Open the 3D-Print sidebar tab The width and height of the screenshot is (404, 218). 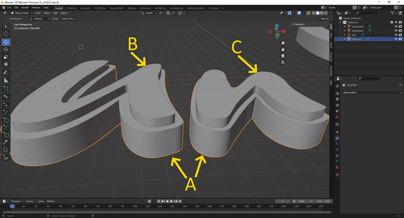point(331,57)
